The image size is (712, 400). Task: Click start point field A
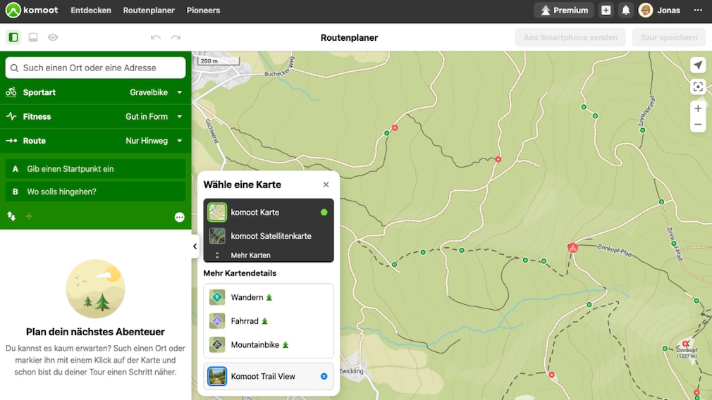[x=95, y=169]
